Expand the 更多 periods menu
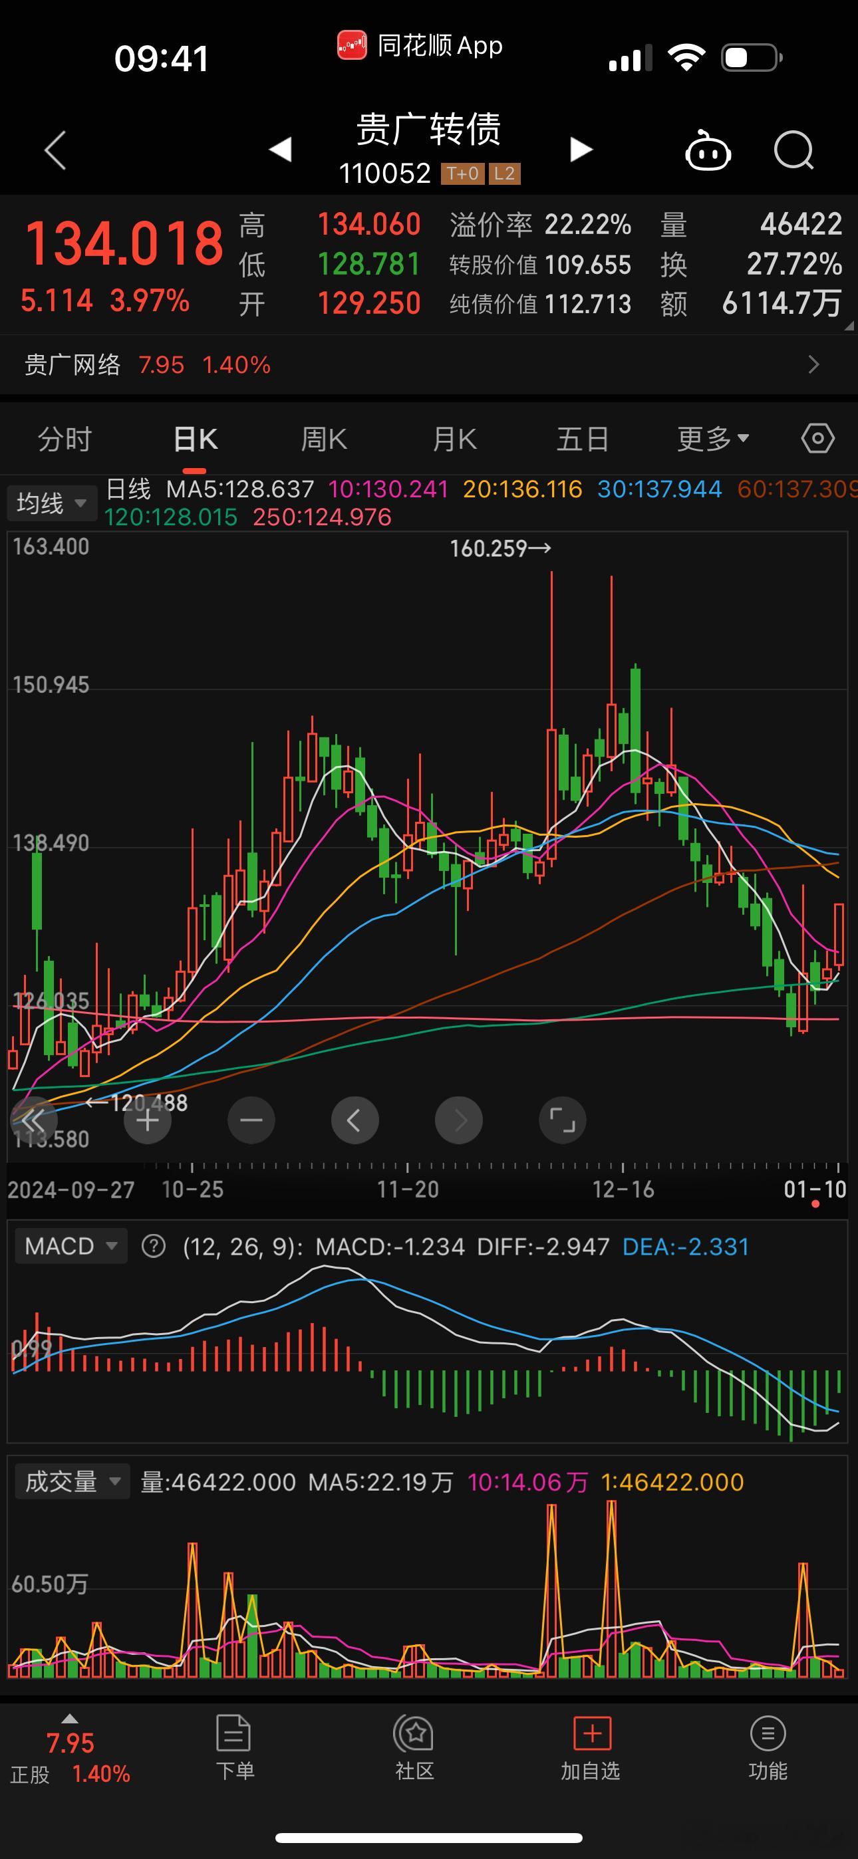The width and height of the screenshot is (858, 1859). [714, 439]
